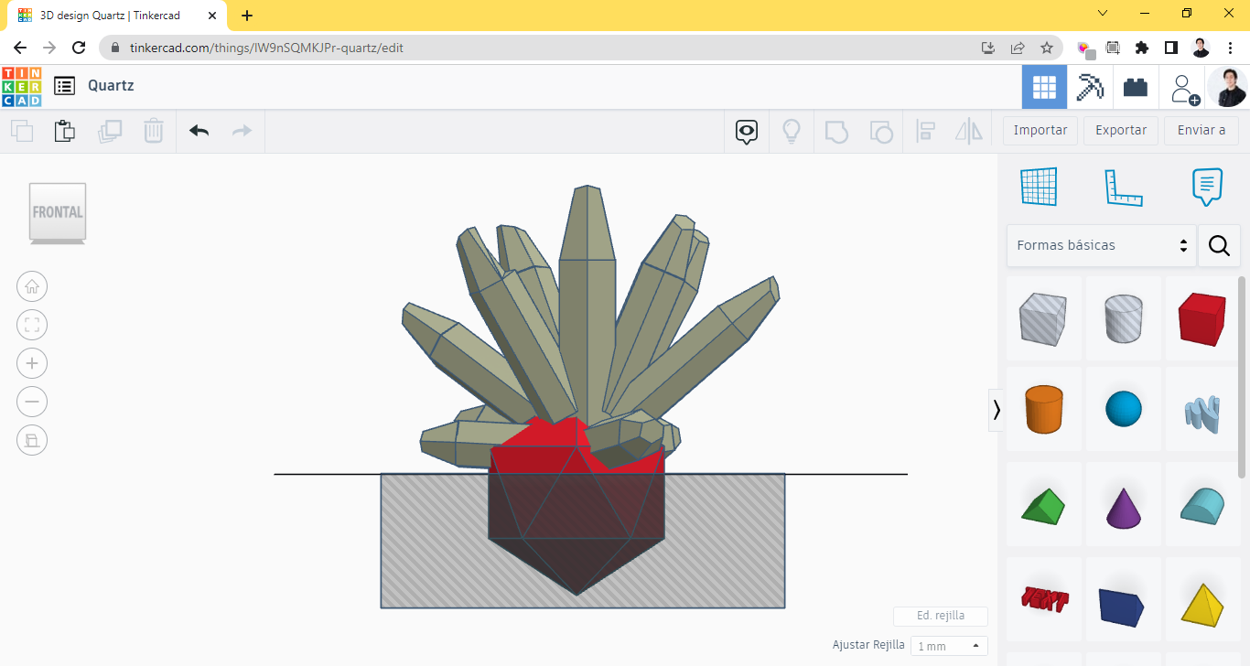Open the Tinkercad logo home link
This screenshot has width=1250, height=666.
point(21,86)
